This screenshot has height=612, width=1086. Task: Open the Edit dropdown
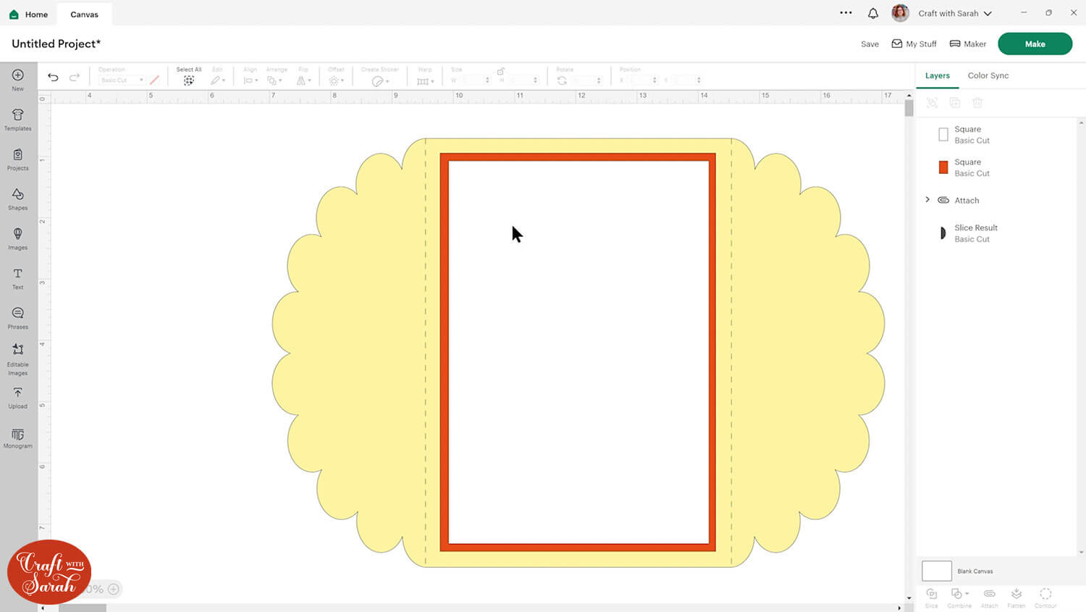[x=218, y=80]
